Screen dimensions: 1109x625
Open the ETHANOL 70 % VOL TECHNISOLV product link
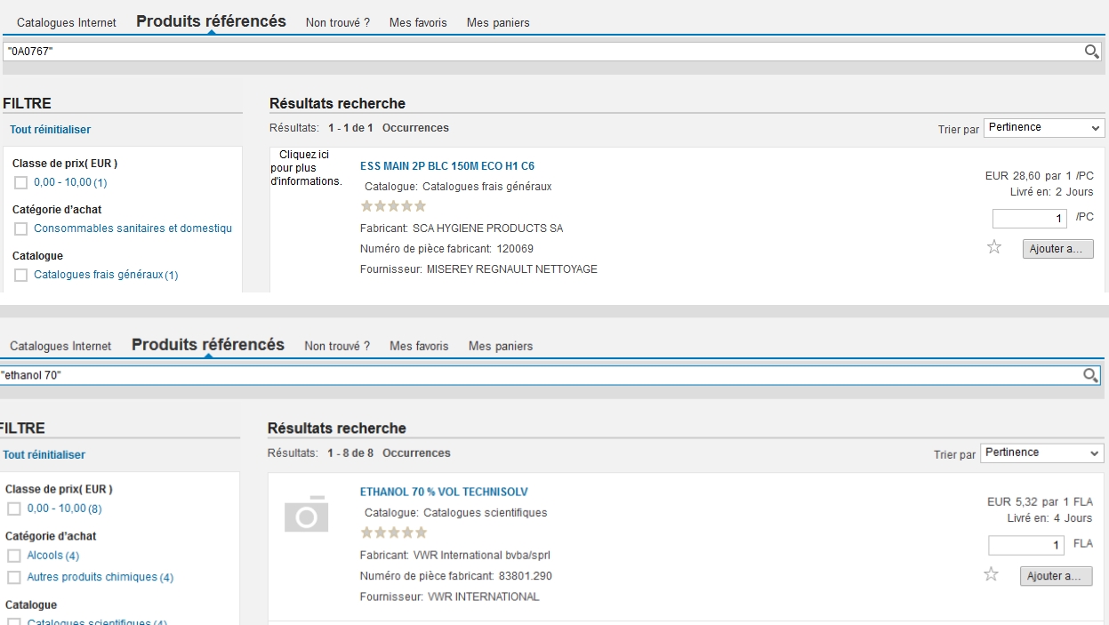pos(444,492)
